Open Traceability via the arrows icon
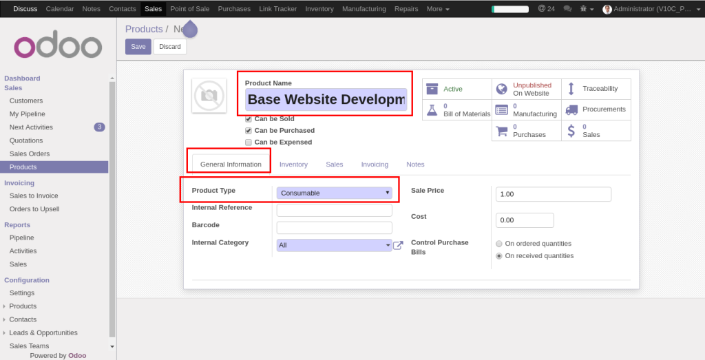Viewport: 705px width, 360px height. 571,89
